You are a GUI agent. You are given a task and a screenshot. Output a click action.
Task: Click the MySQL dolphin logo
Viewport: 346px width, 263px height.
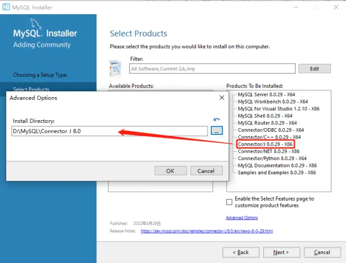click(36, 24)
